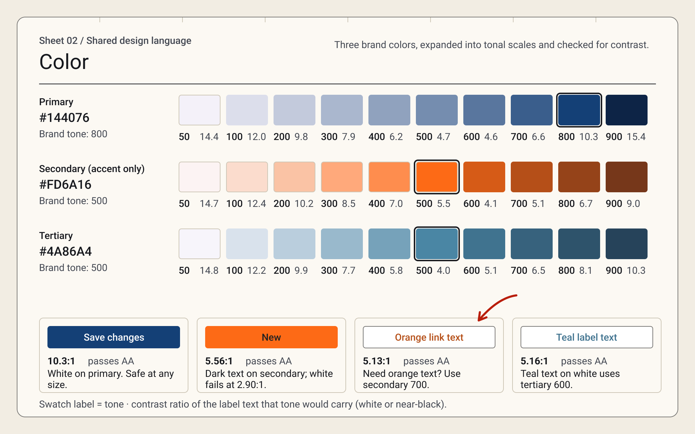This screenshot has width=695, height=434.
Task: Select Primary 900 swatch
Action: tap(627, 110)
